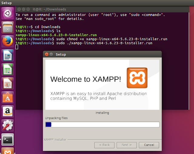
Task: Launch Firefox web browser
Action: (8, 41)
